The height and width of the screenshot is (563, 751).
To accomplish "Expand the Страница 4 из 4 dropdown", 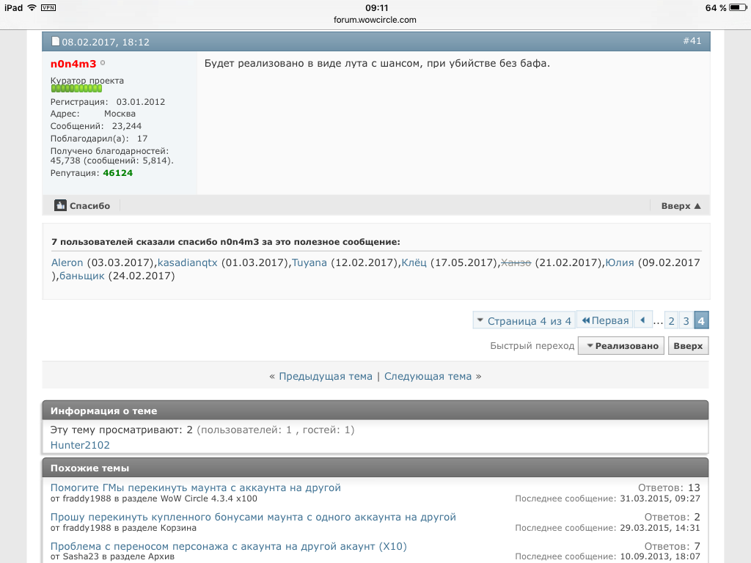I will [523, 321].
